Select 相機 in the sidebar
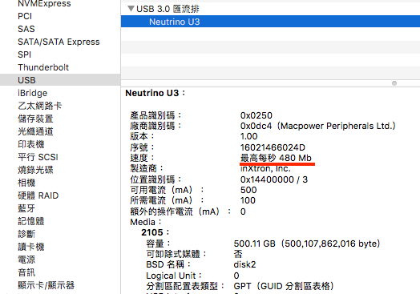This screenshot has height=294, width=420. pyautogui.click(x=26, y=183)
